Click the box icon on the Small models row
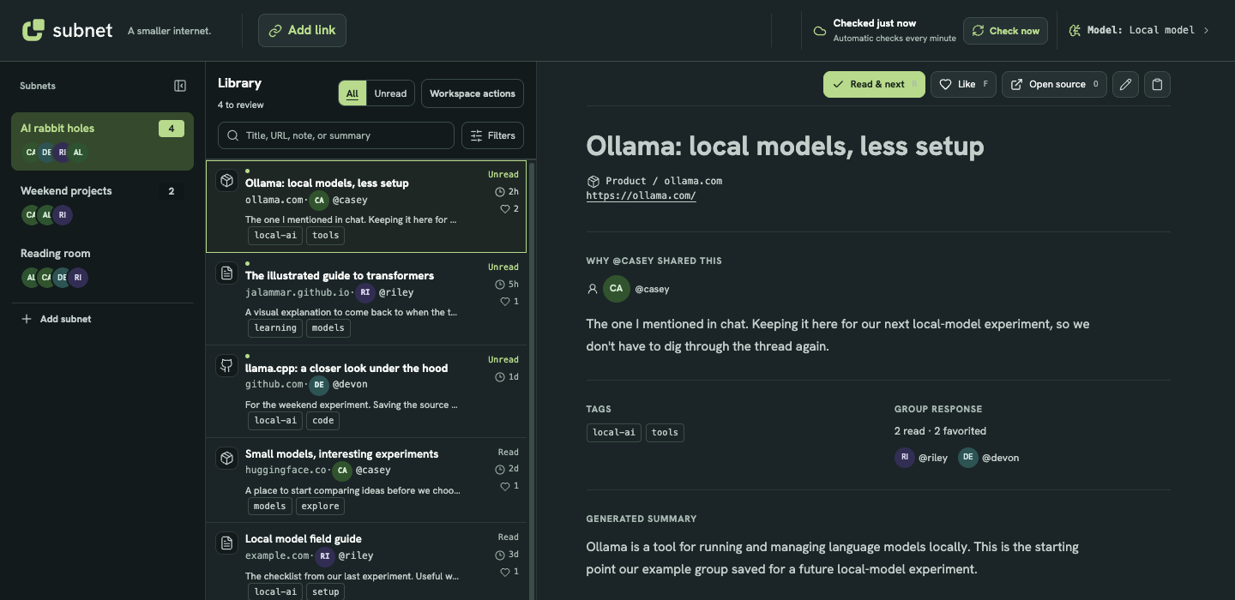The height and width of the screenshot is (600, 1235). [x=226, y=458]
